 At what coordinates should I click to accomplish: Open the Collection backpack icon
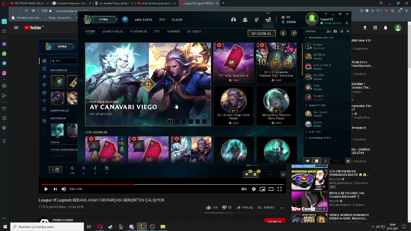pos(245,20)
